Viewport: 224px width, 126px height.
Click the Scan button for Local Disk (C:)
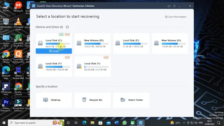(x=54, y=51)
